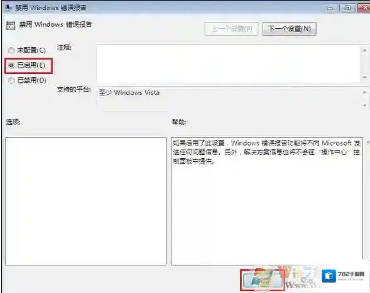Click inside the 注释 comment text box
370x293 pixels.
[x=229, y=64]
